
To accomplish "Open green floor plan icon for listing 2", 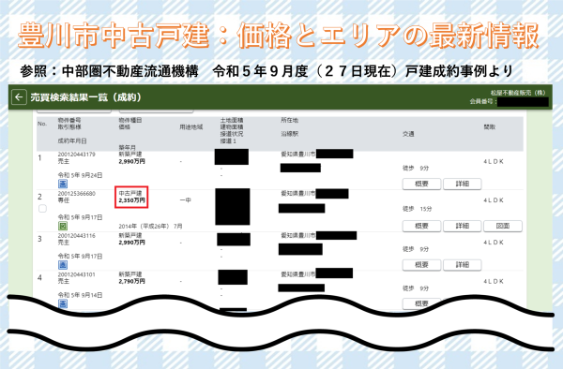I will [x=63, y=226].
